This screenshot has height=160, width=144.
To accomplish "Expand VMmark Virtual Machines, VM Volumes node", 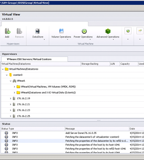I will point(14,87).
